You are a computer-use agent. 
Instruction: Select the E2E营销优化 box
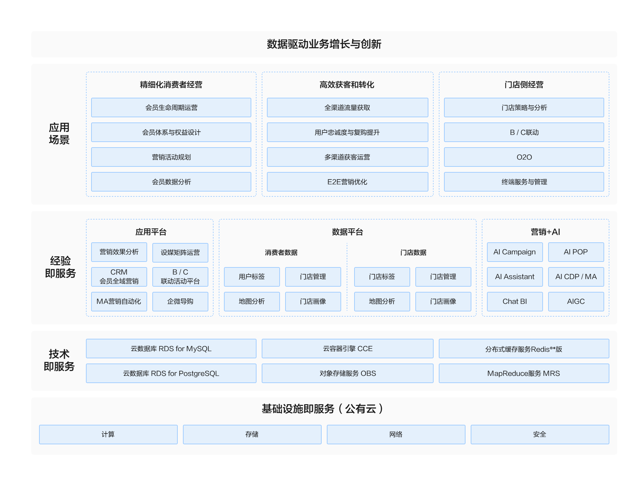(347, 182)
